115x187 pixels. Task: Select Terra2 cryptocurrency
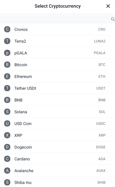[x=58, y=41]
